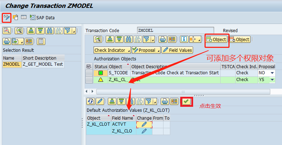Change layout in Default Authorization Values toolbar
The height and width of the screenshot is (145, 282).
174,101
